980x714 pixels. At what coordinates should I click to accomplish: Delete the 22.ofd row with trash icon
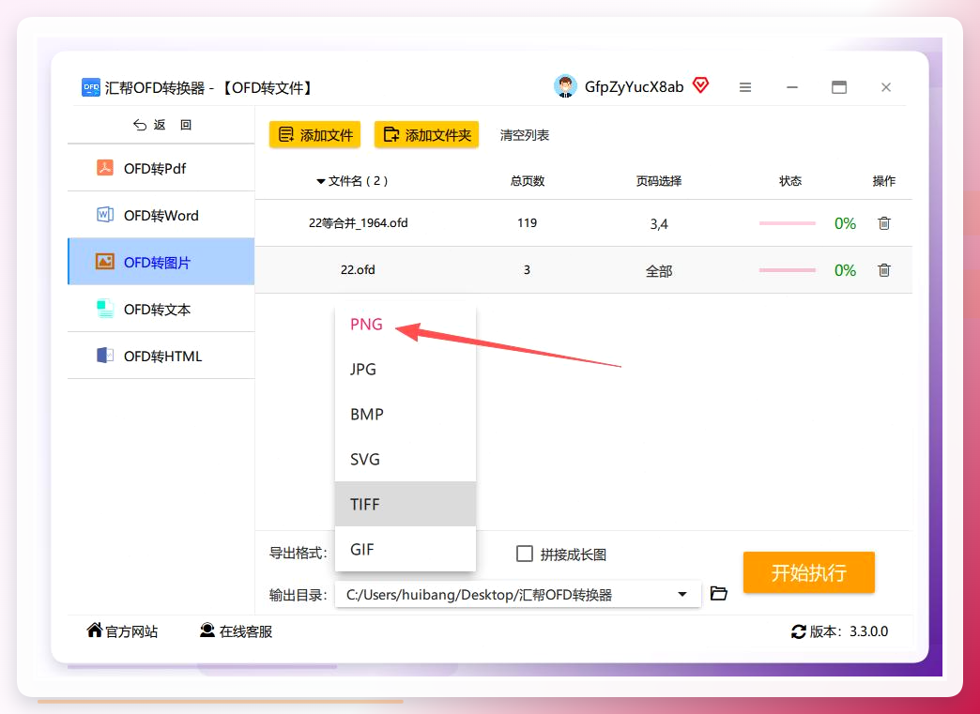pos(883,270)
